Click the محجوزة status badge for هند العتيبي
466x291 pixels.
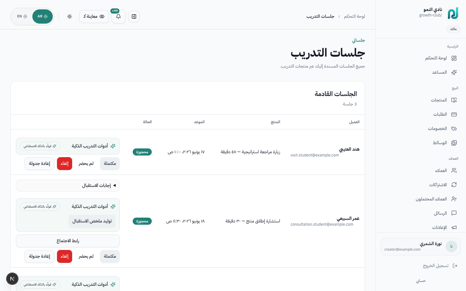142,152
